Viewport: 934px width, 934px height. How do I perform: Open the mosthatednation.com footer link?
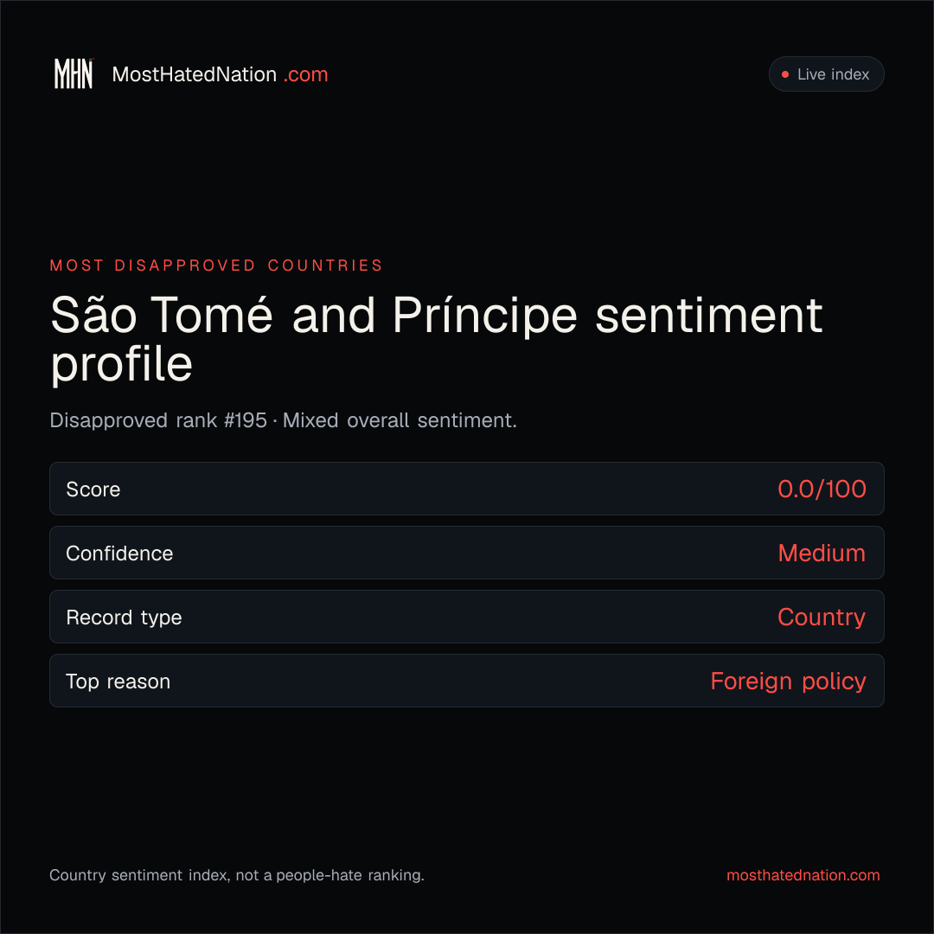pyautogui.click(x=803, y=875)
